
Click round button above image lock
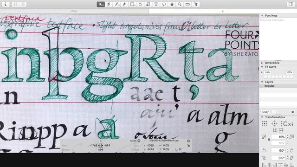[188, 141]
